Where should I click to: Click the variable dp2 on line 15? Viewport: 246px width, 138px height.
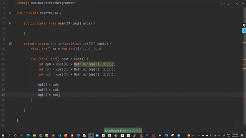(x=48, y=74)
